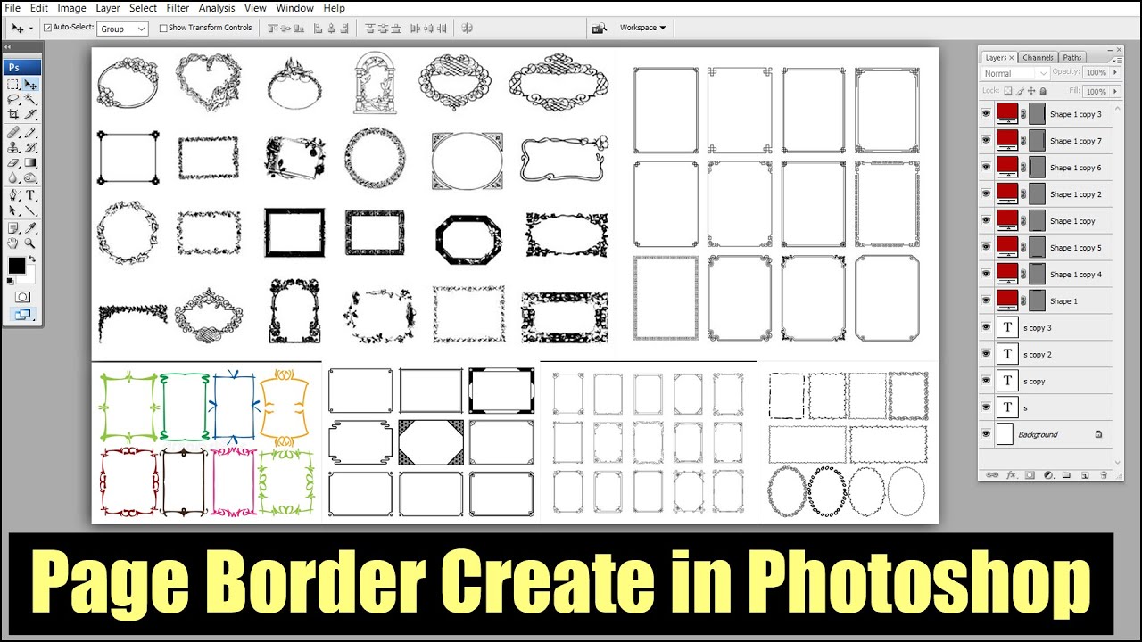Image resolution: width=1142 pixels, height=642 pixels.
Task: Select the Zoom tool
Action: 30,243
